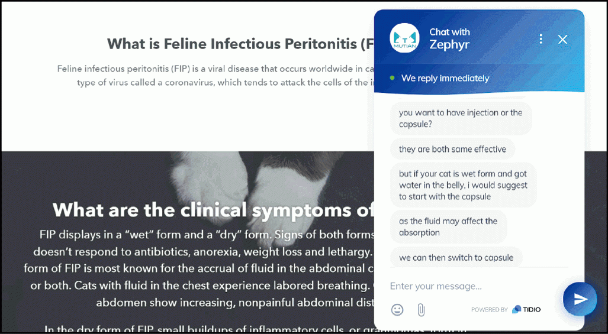This screenshot has width=608, height=334.
Task: Click the 'they are both same effective' bubble
Action: point(452,149)
